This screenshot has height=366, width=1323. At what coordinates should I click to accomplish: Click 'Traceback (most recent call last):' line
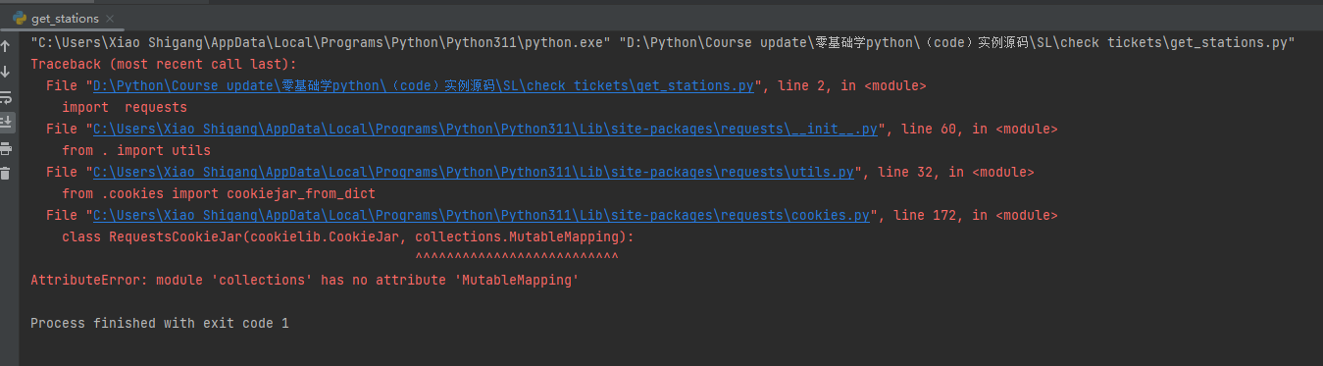click(164, 65)
